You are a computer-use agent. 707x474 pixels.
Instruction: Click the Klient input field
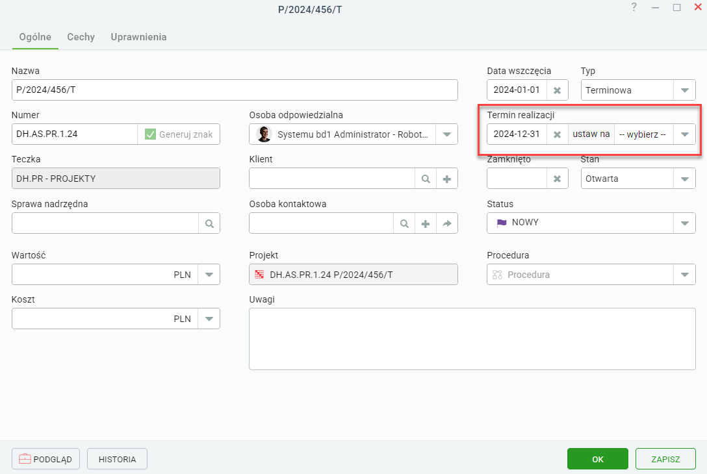[x=332, y=179]
